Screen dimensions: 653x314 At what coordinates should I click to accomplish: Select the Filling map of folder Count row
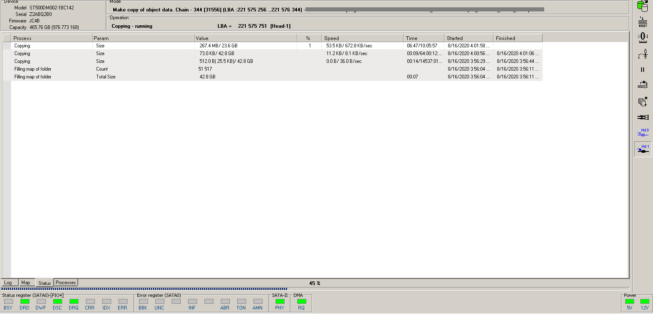pyautogui.click(x=273, y=69)
